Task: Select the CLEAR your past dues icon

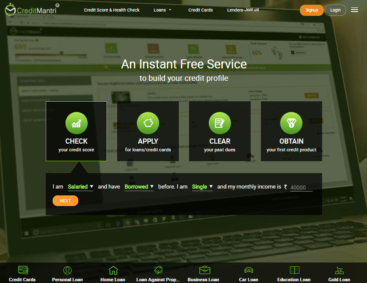Action: 219,123
